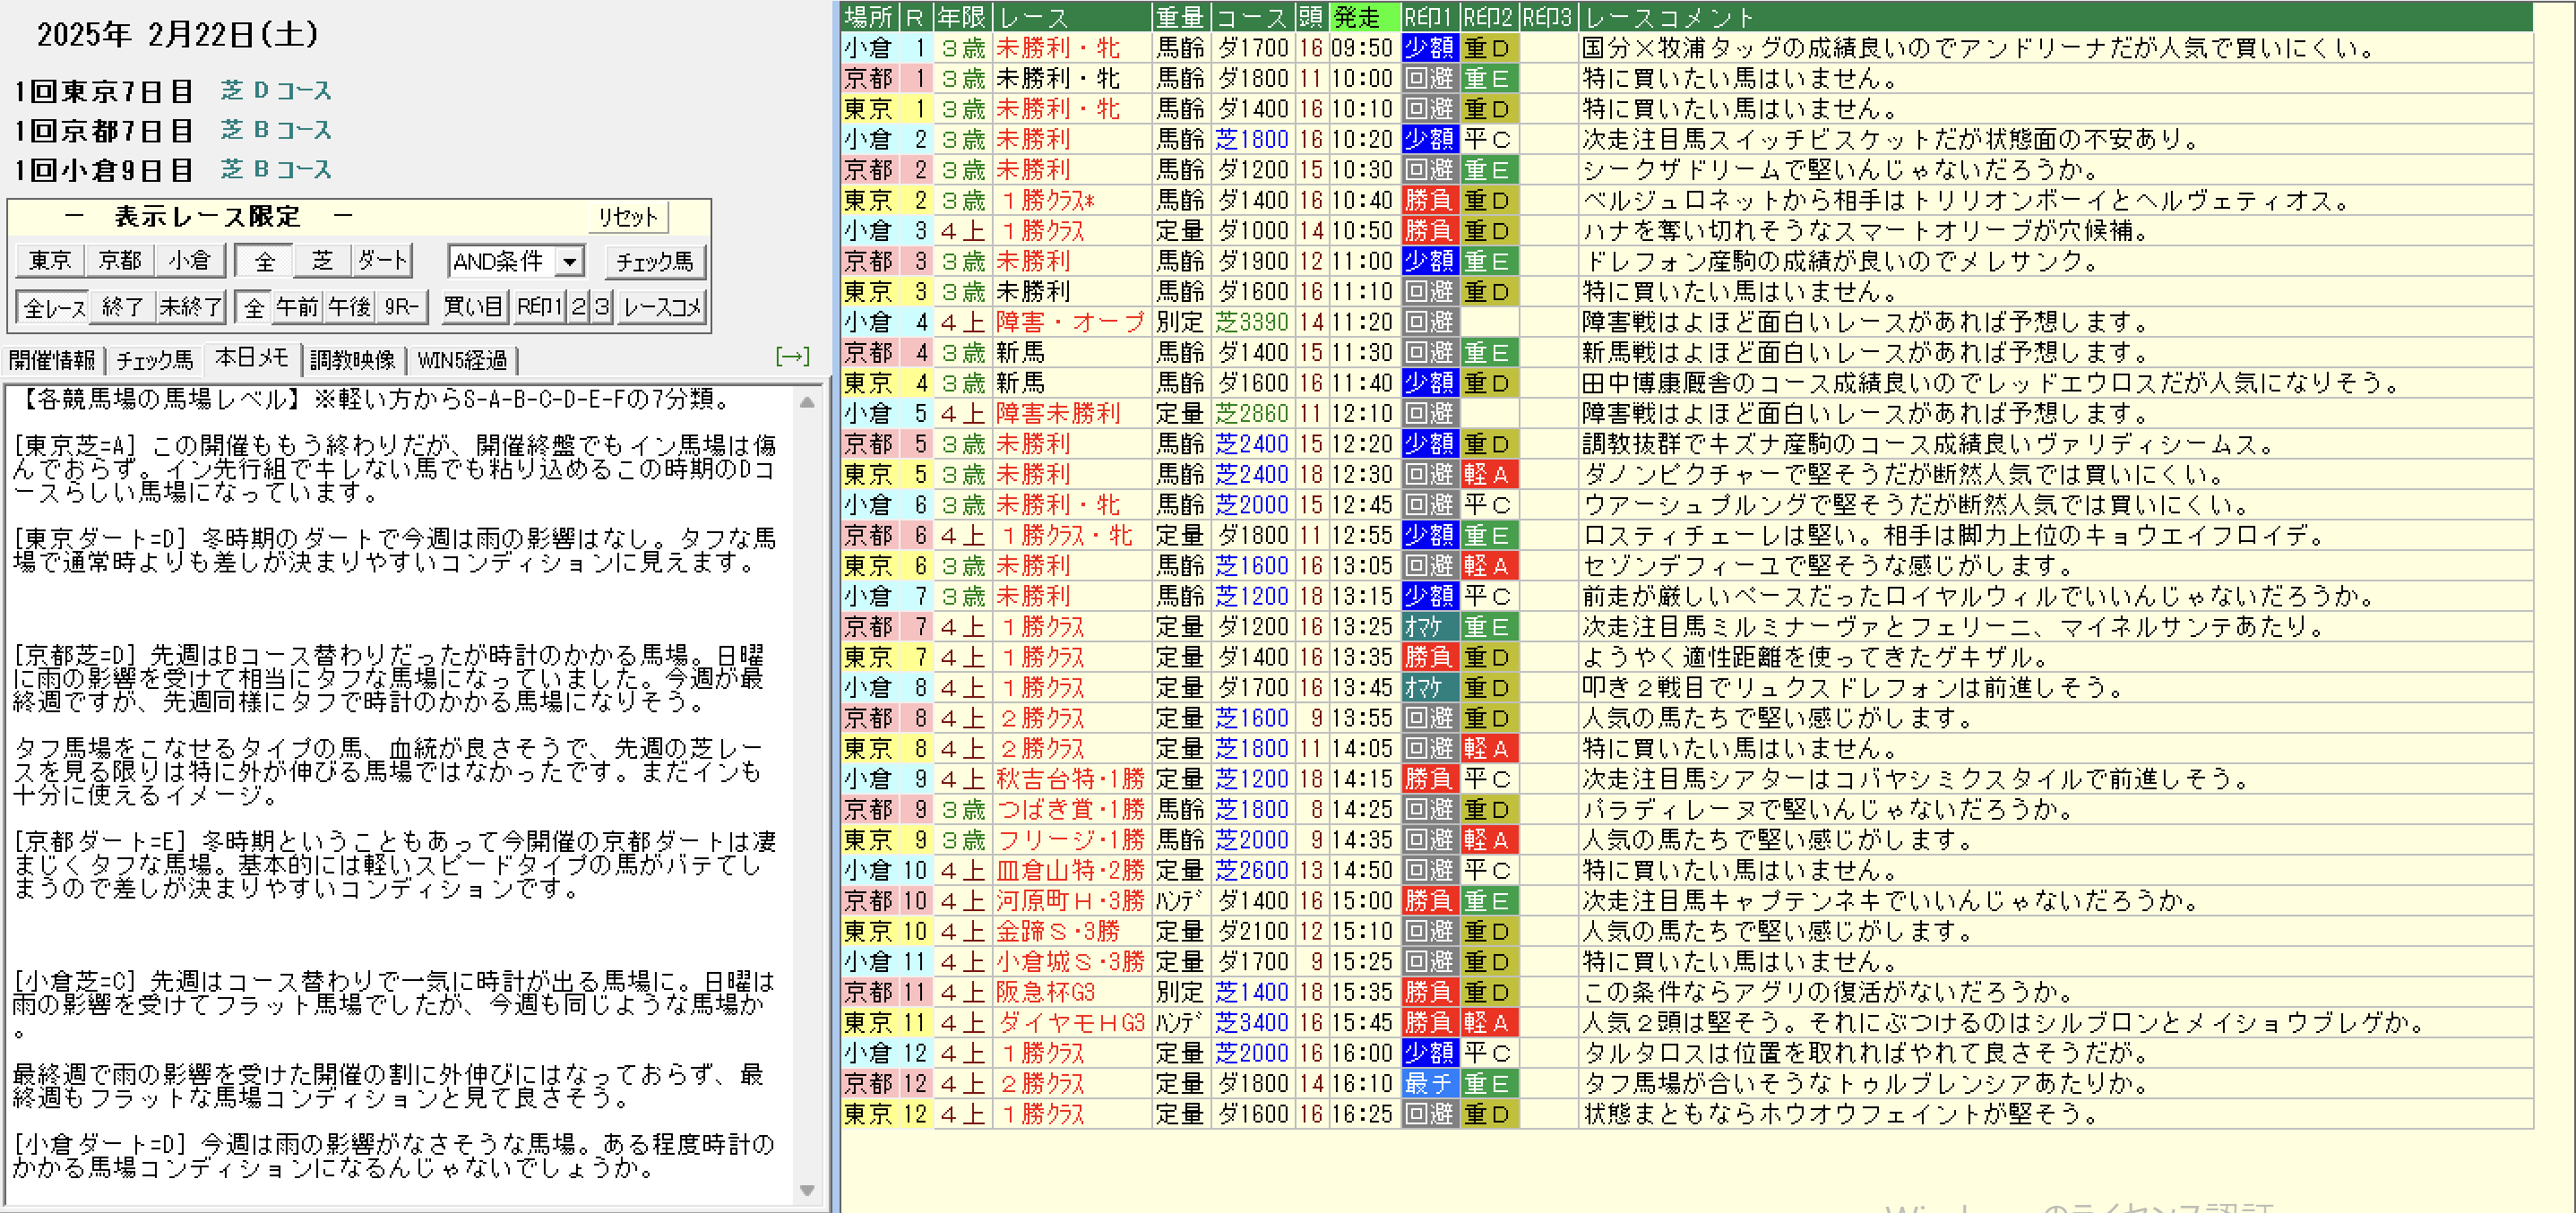Click the コース column header
Image resolution: width=2576 pixels, height=1213 pixels.
pyautogui.click(x=1252, y=16)
